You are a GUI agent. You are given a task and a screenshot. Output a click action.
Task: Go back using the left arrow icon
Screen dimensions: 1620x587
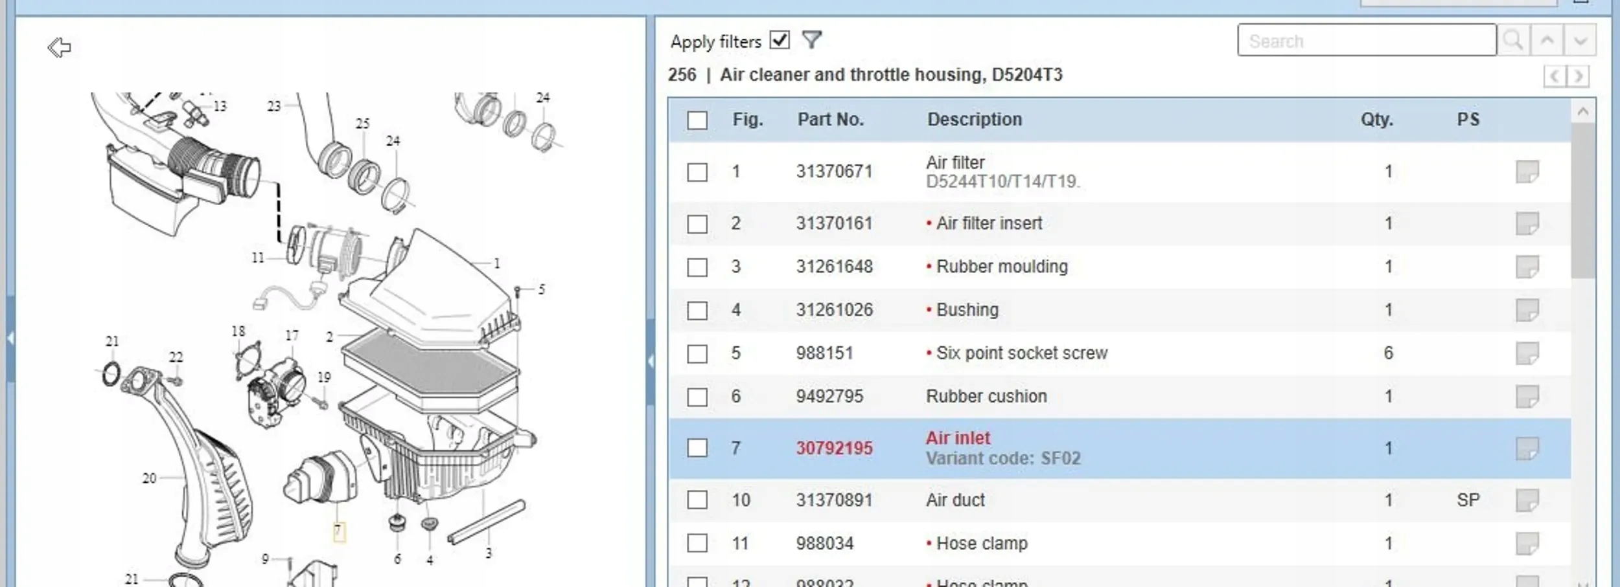coord(60,47)
